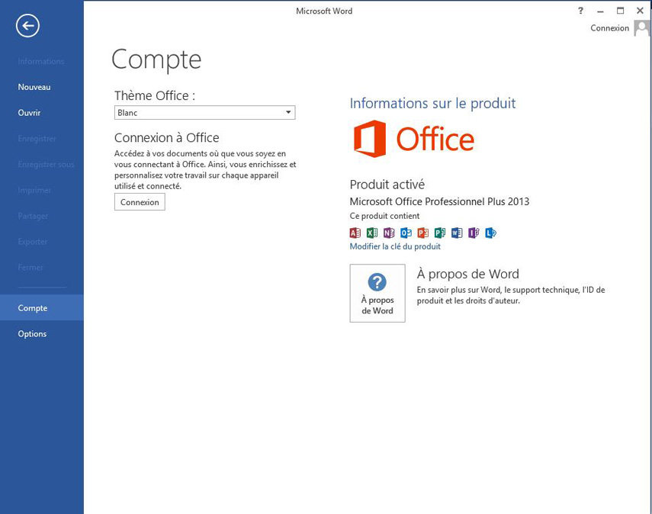The height and width of the screenshot is (514, 652).
Task: Click the back arrow to return to document
Action: point(27,26)
